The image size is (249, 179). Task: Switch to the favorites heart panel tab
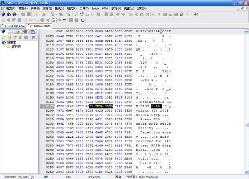click(25, 32)
